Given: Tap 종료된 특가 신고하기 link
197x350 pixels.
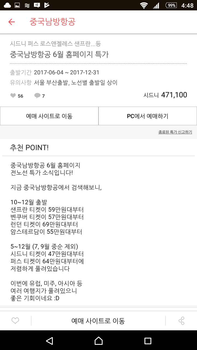Looking at the screenshot, I should coord(175,132).
